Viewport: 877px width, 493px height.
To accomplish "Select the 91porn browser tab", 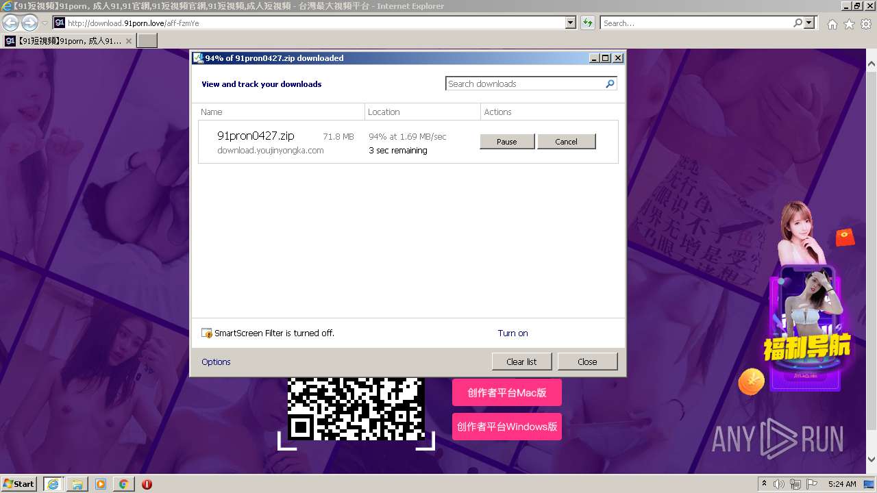I will click(x=69, y=40).
